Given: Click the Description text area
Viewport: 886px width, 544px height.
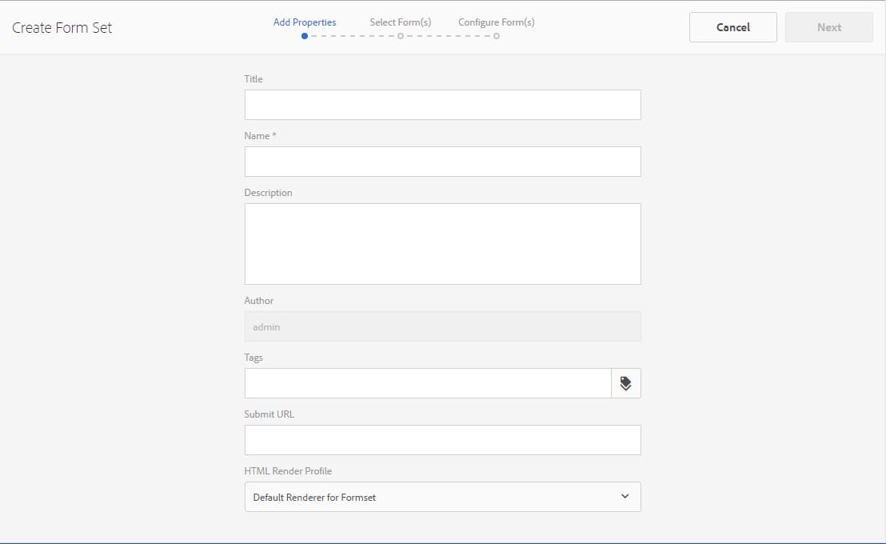Looking at the screenshot, I should tap(442, 242).
